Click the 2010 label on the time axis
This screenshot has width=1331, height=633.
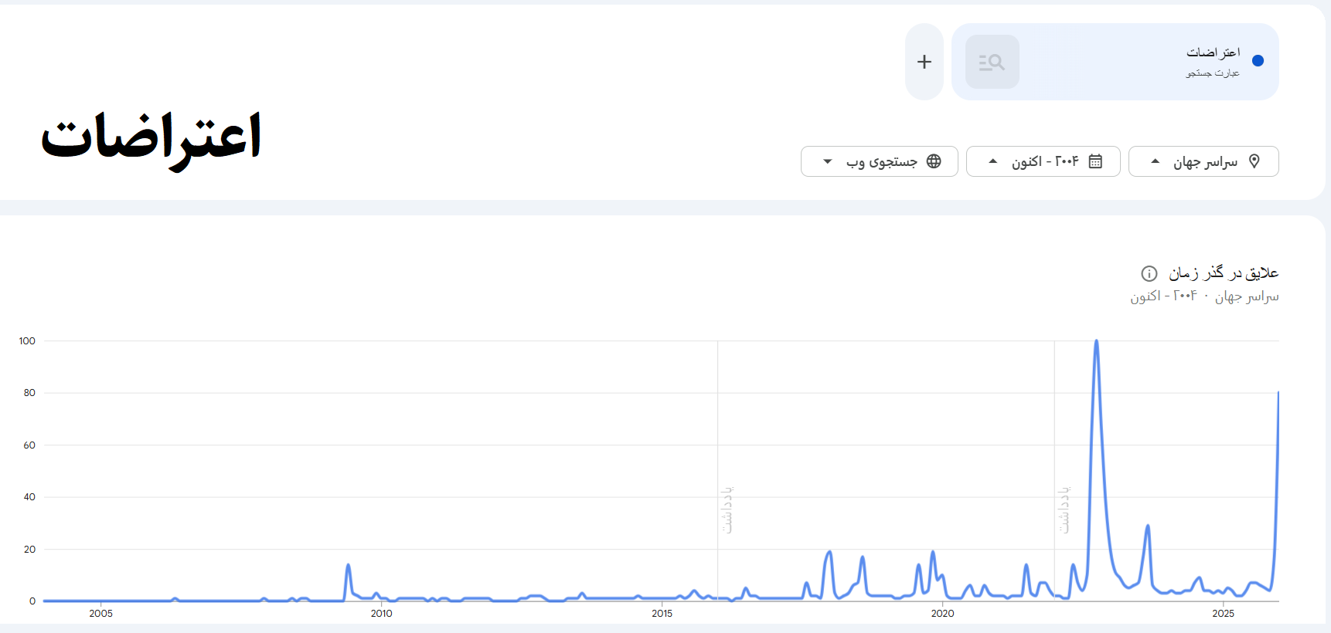[x=381, y=614]
